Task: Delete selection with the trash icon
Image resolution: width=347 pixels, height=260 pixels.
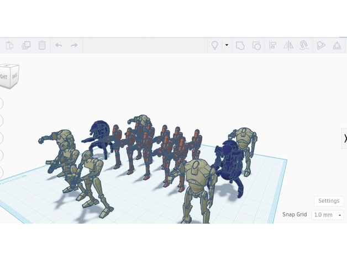Action: tap(42, 46)
